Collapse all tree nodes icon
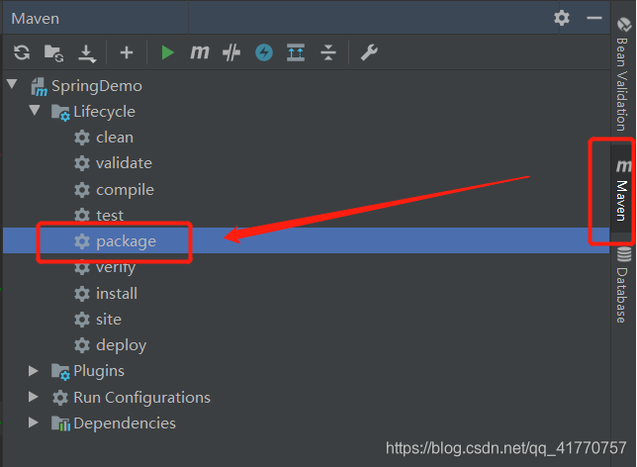Viewport: 637px width, 467px height. 327,52
